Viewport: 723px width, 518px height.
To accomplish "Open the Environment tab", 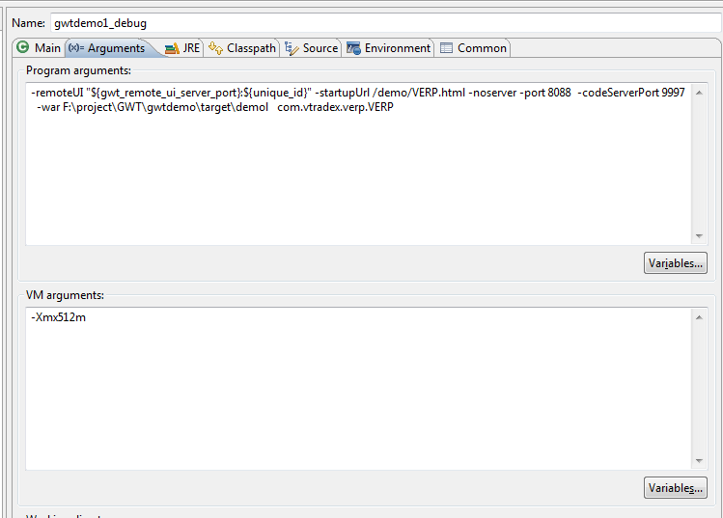I will 389,48.
